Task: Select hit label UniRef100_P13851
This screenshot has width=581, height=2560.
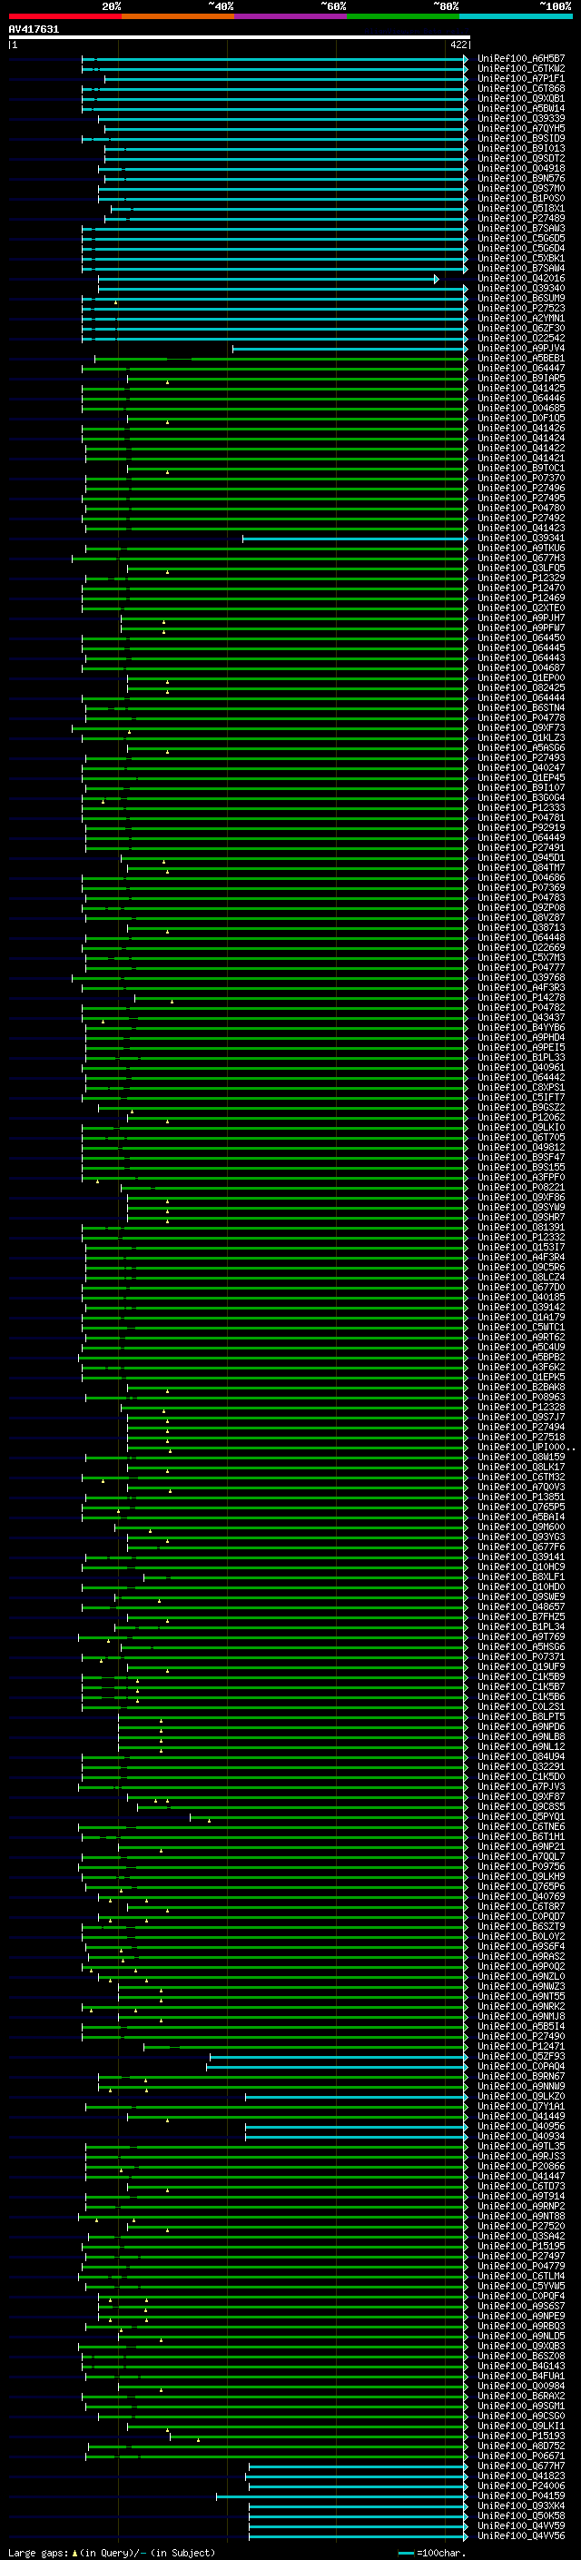Action: click(520, 1497)
